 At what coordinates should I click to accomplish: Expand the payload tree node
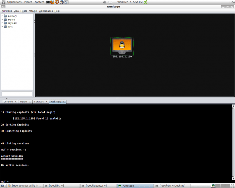[2, 23]
